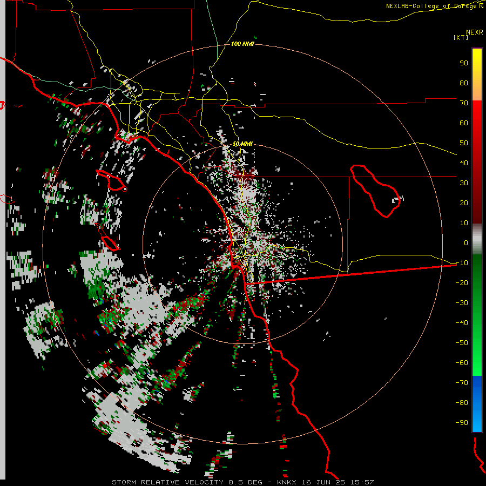This screenshot has width=486, height=486.
Task: Click the positive 20 scale value
Action: pyautogui.click(x=464, y=203)
